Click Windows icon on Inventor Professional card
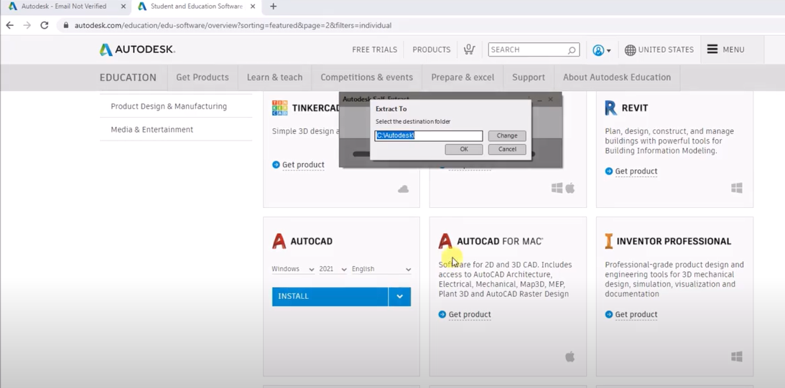Image resolution: width=785 pixels, height=388 pixels. coord(736,356)
